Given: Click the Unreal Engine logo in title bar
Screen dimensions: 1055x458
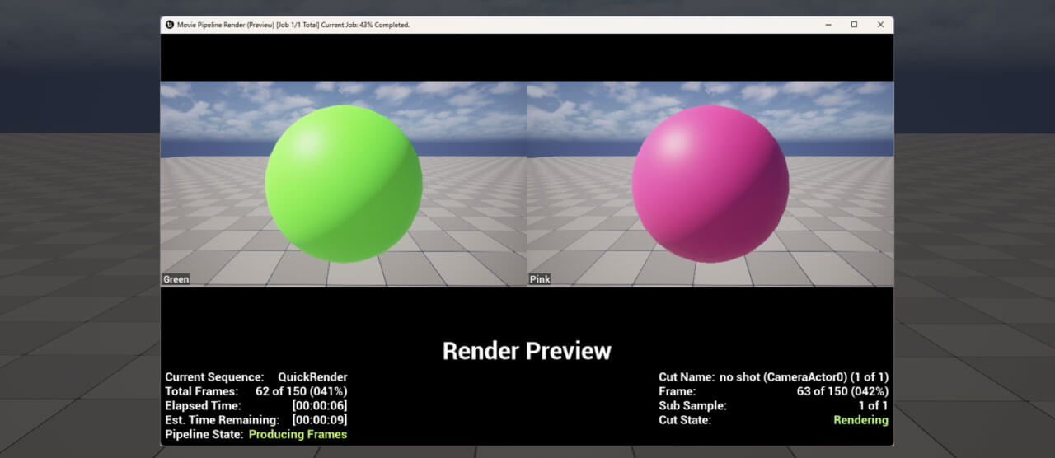Looking at the screenshot, I should coord(169,25).
